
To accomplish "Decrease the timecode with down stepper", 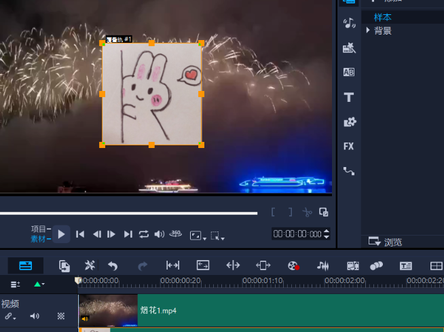I will (327, 236).
